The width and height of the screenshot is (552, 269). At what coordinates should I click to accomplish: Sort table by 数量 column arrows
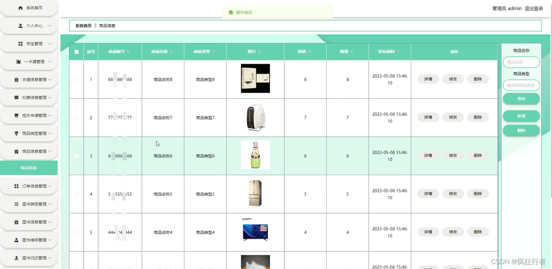click(352, 52)
